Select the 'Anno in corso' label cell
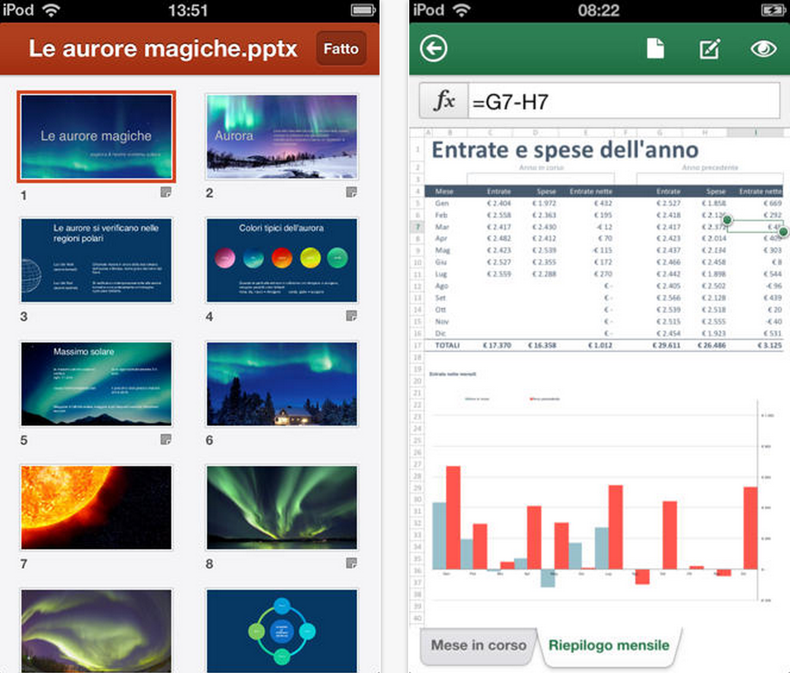Image resolution: width=790 pixels, height=673 pixels. [541, 168]
